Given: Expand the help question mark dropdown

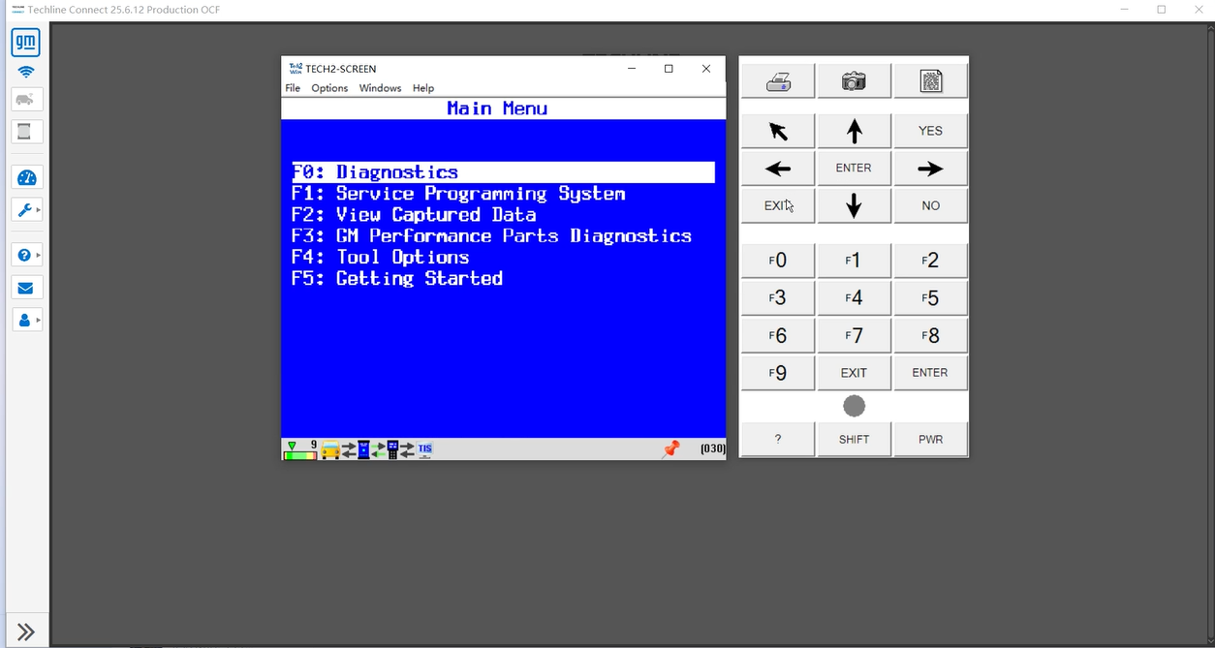Looking at the screenshot, I should click(x=27, y=255).
